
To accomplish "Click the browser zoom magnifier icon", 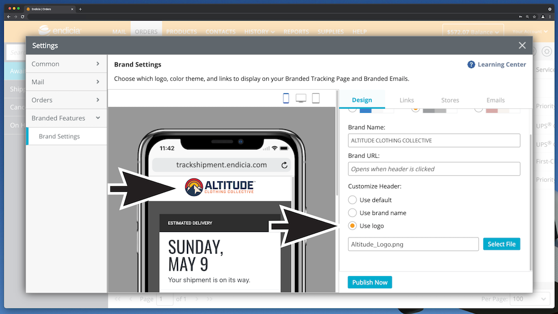I will point(527,17).
